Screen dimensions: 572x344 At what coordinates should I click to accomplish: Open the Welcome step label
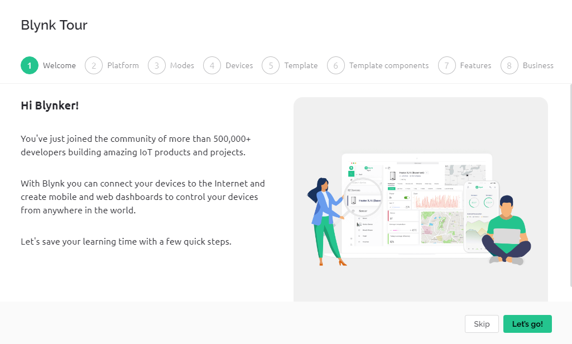coord(60,65)
